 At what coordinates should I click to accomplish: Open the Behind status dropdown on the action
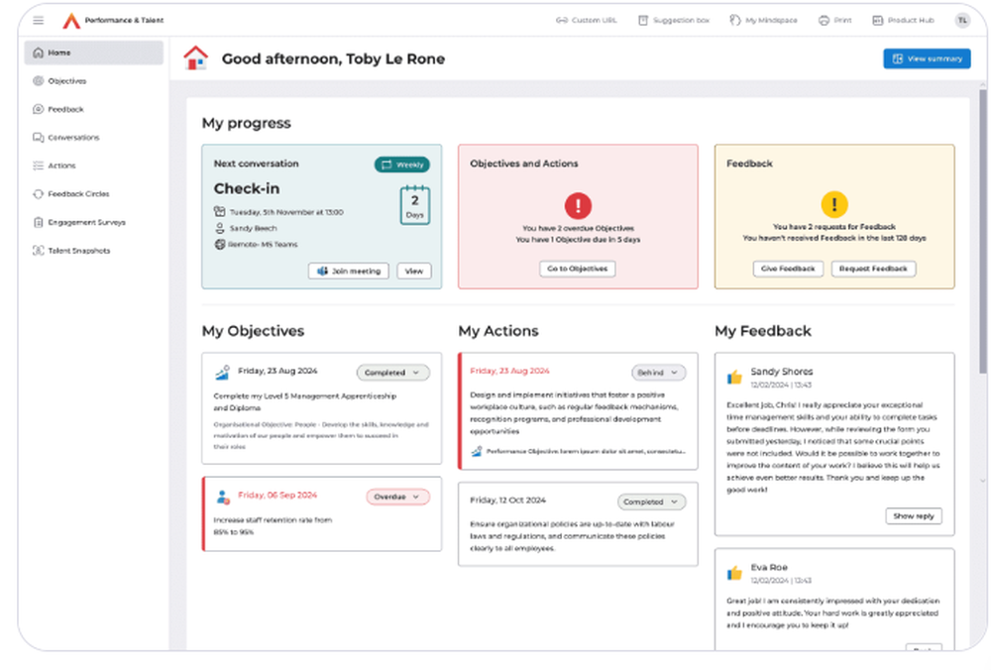(658, 372)
